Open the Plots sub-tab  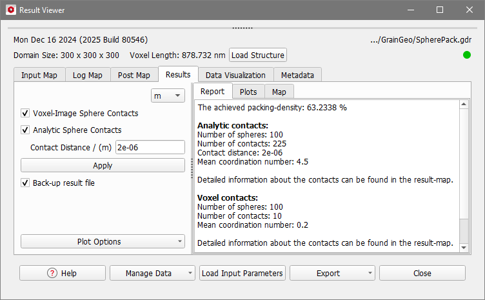(248, 92)
